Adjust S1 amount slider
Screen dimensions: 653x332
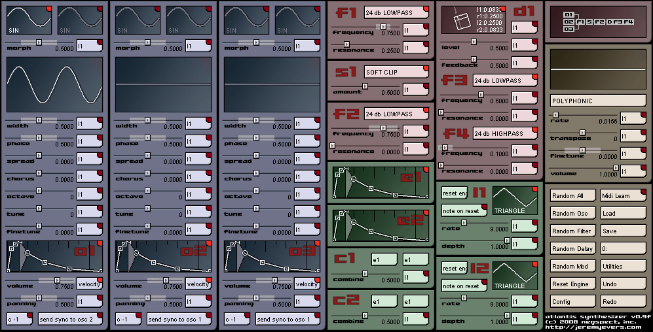(x=365, y=86)
